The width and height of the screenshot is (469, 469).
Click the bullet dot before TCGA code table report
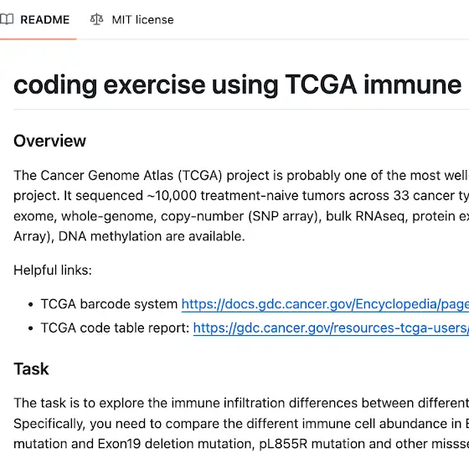click(30, 328)
